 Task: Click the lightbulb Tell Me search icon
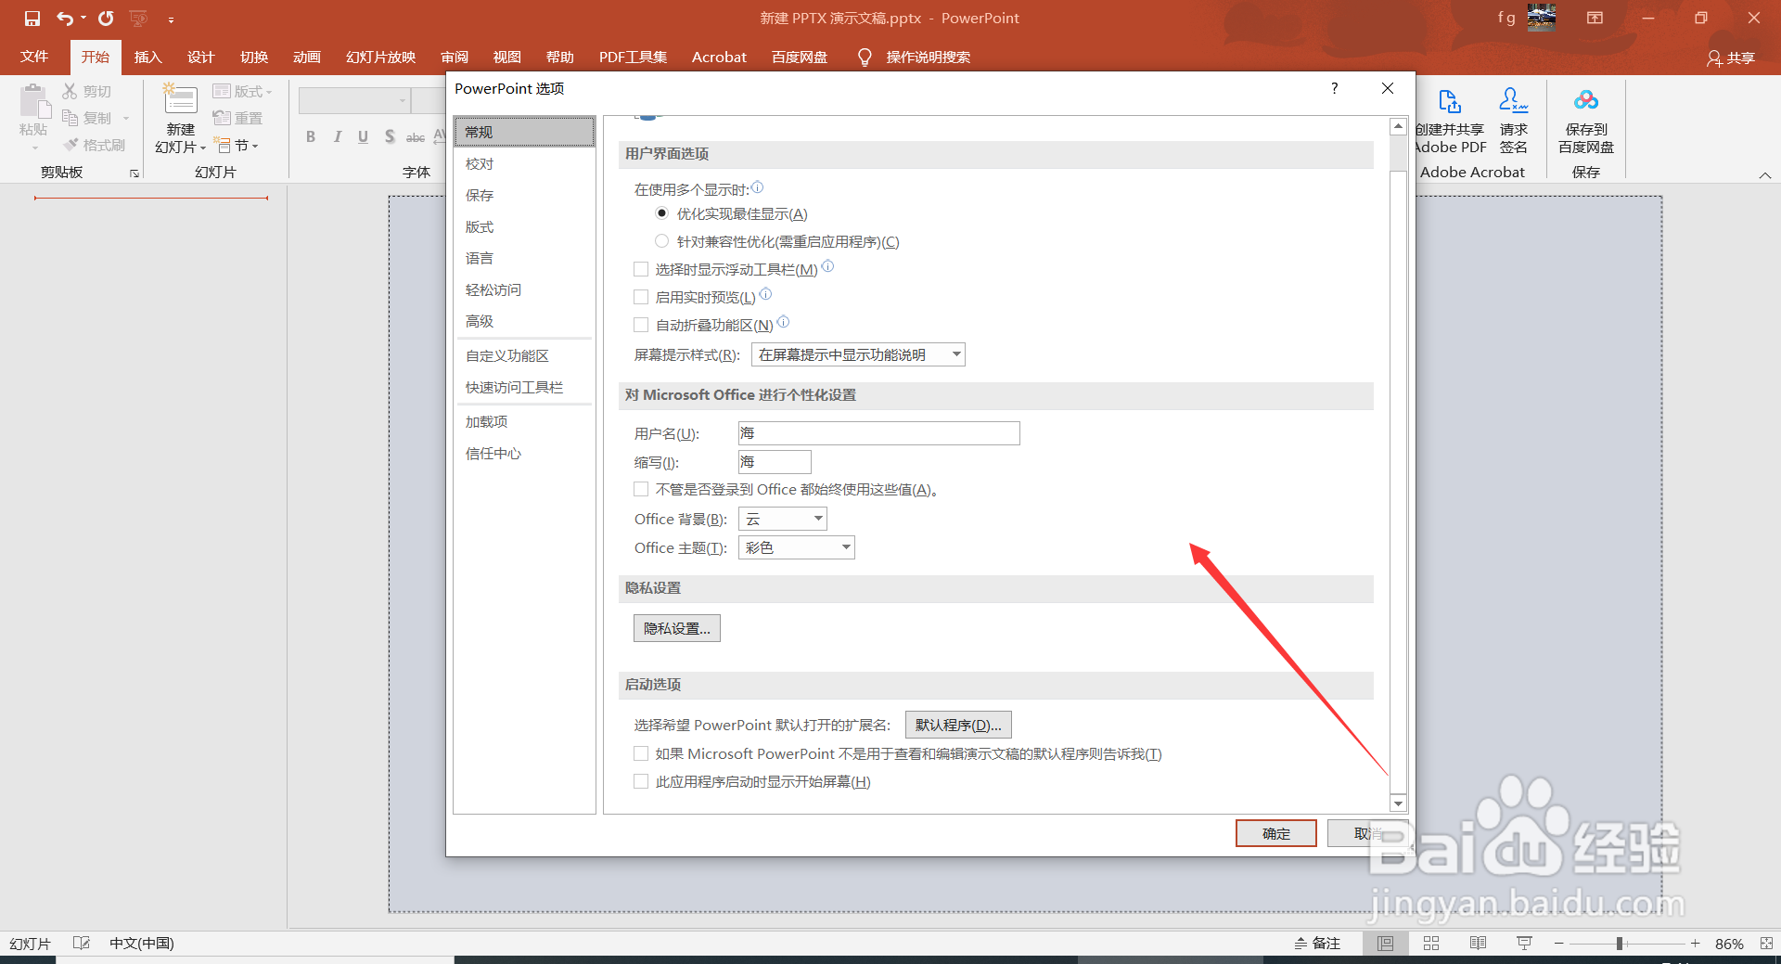click(865, 58)
